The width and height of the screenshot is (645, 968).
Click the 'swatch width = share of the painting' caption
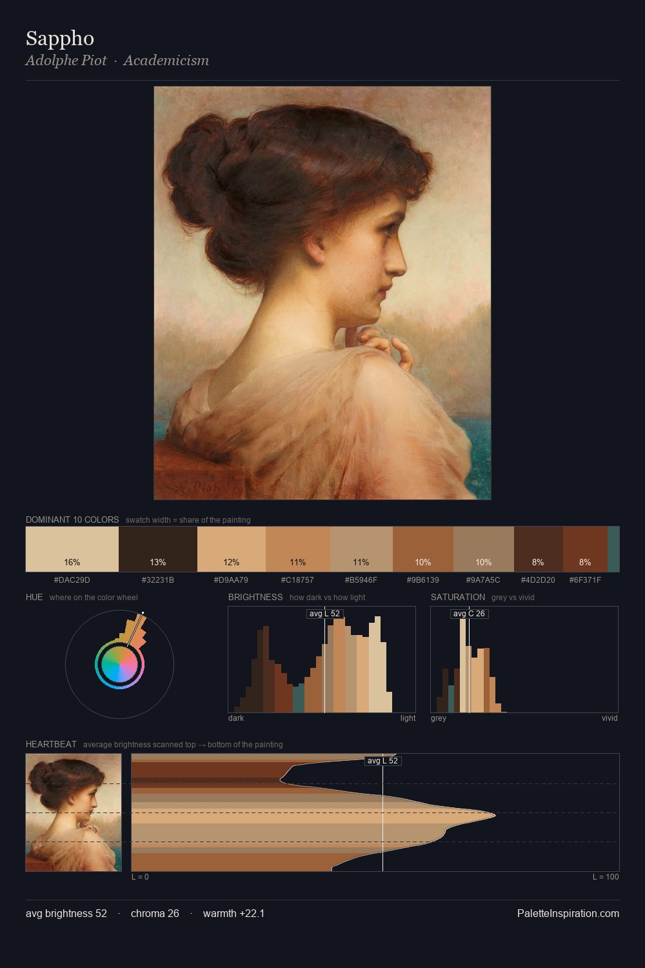188,520
